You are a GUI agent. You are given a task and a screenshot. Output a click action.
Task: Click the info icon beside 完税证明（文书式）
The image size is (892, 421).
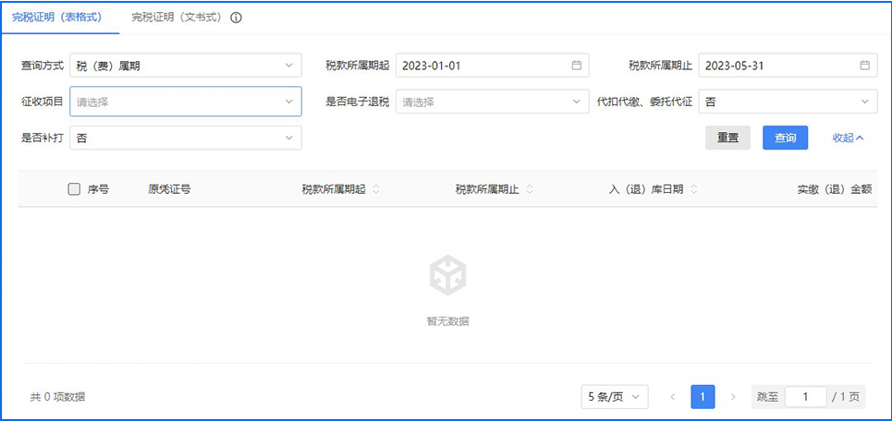236,18
